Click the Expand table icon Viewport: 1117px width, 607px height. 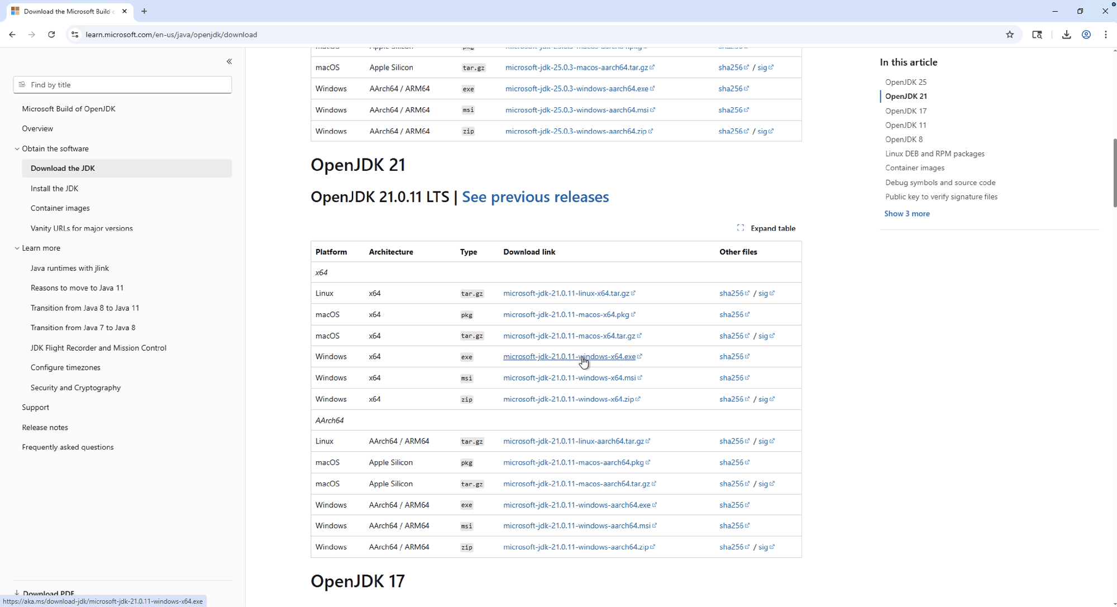click(741, 228)
